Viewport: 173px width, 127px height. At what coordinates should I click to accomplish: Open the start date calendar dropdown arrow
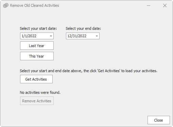point(51,36)
